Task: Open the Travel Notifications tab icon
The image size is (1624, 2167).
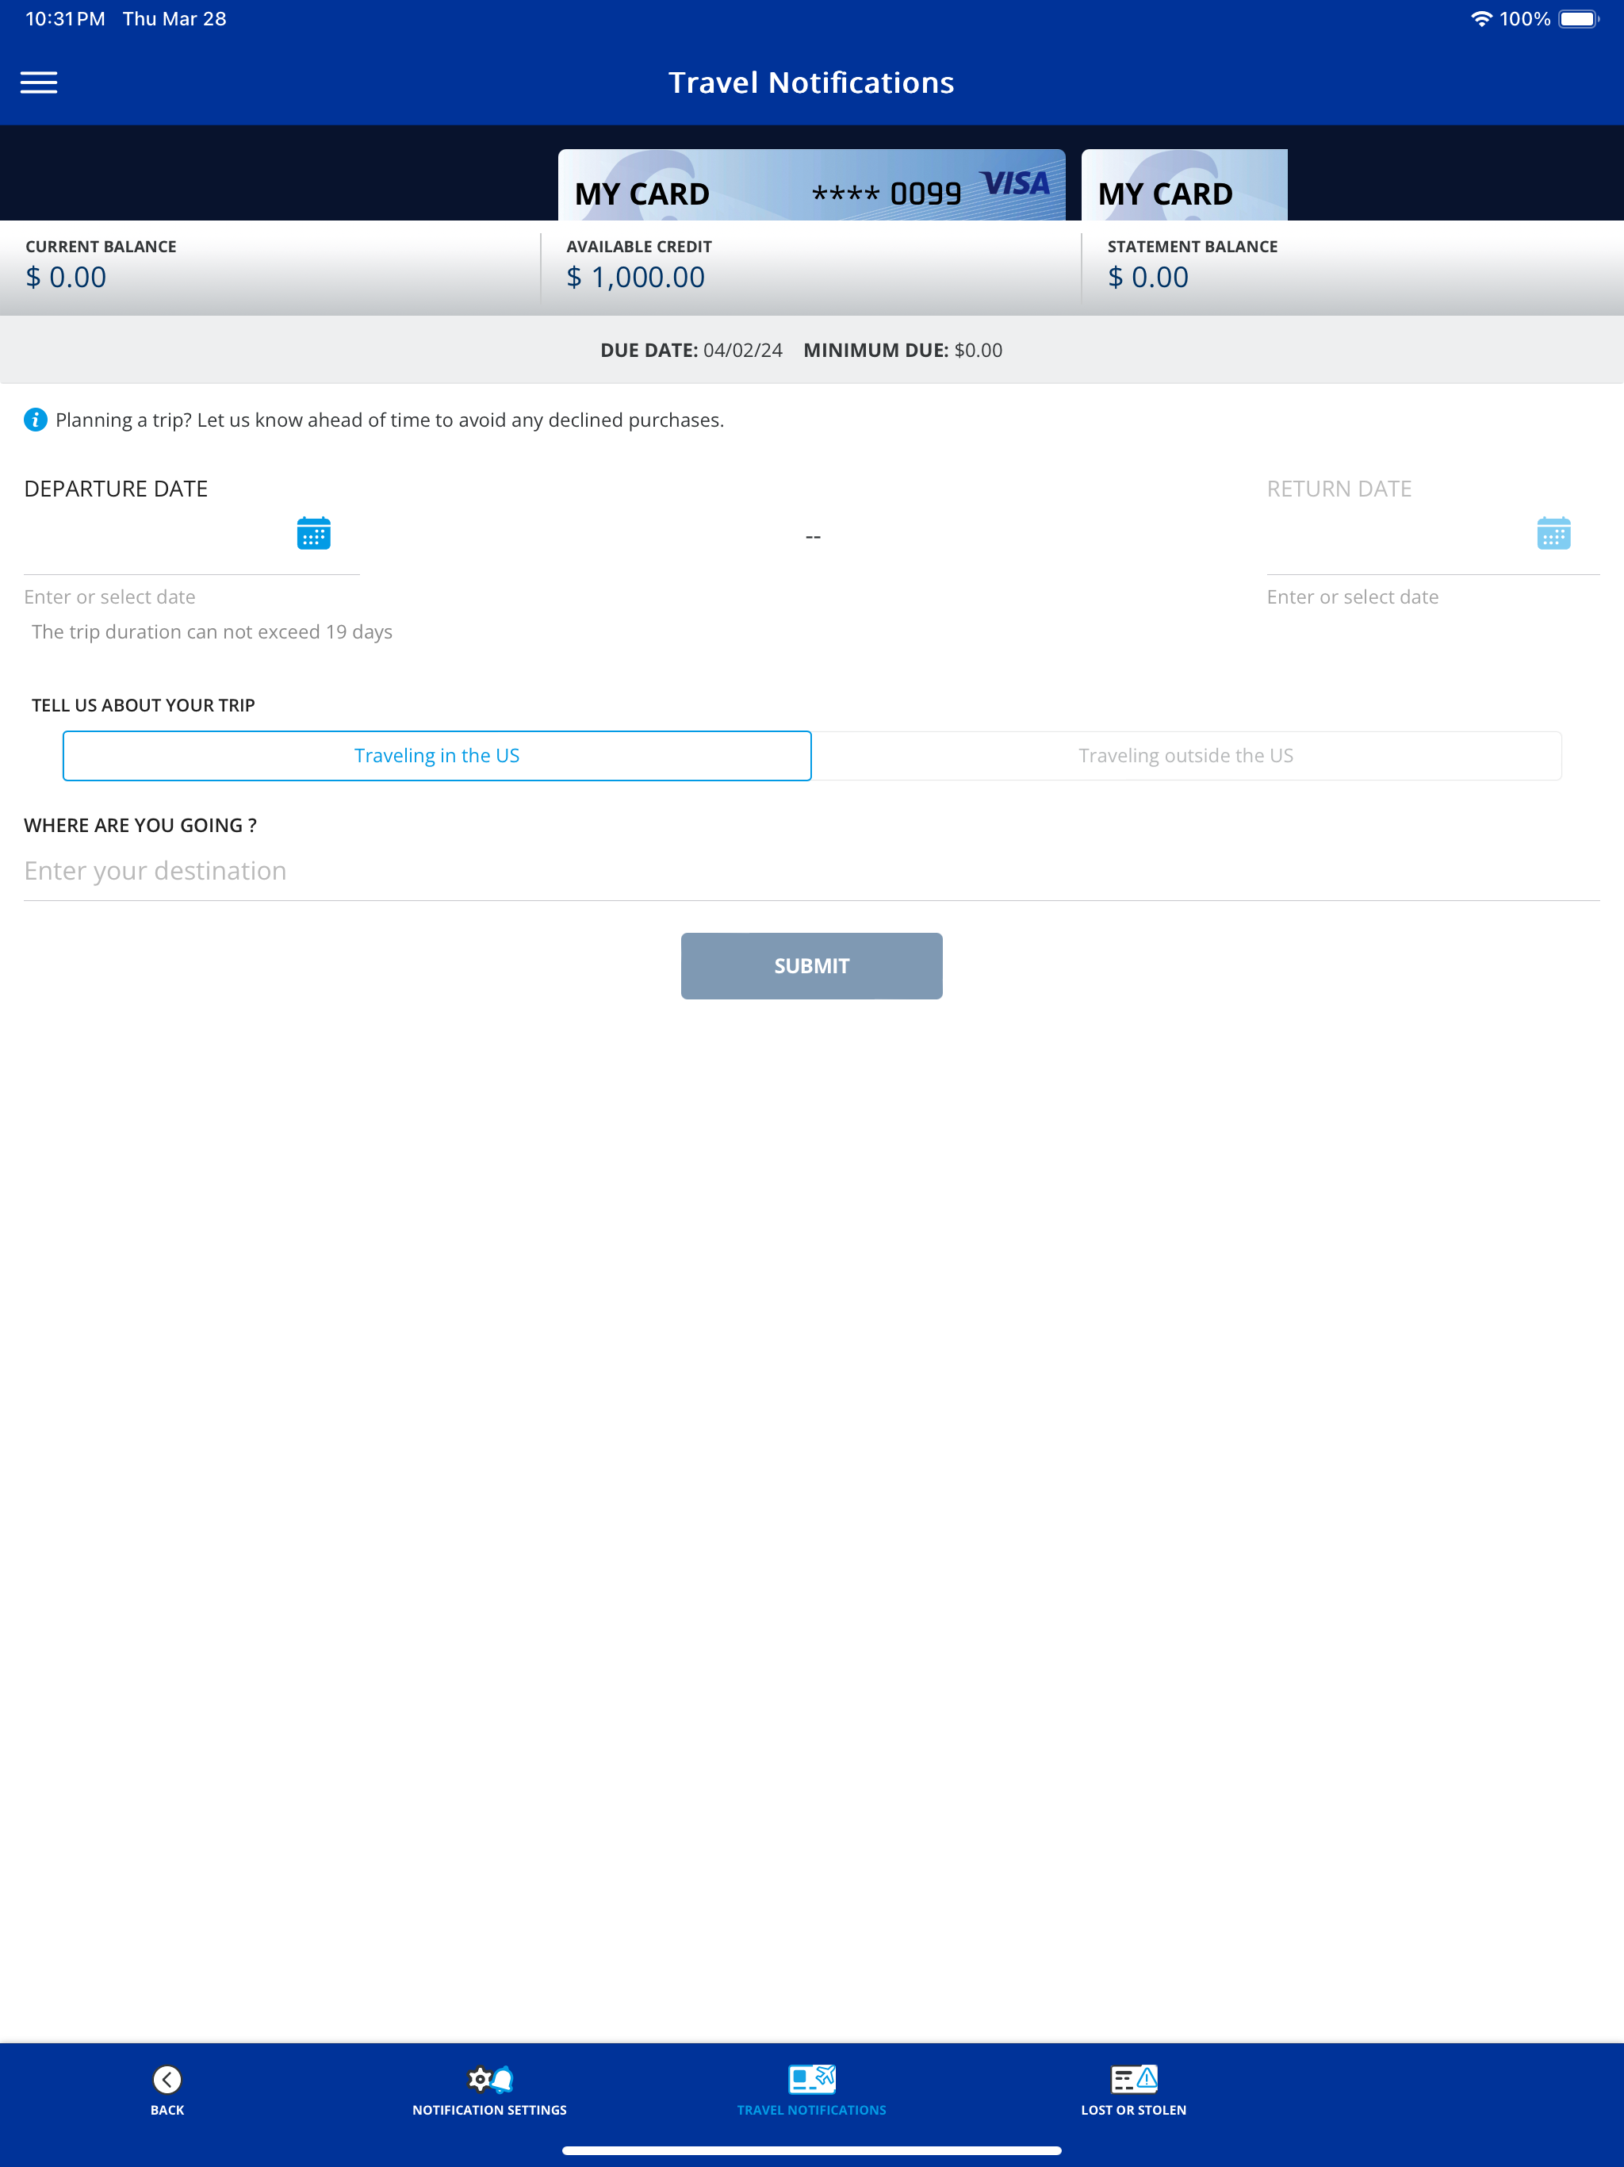Action: click(812, 2079)
